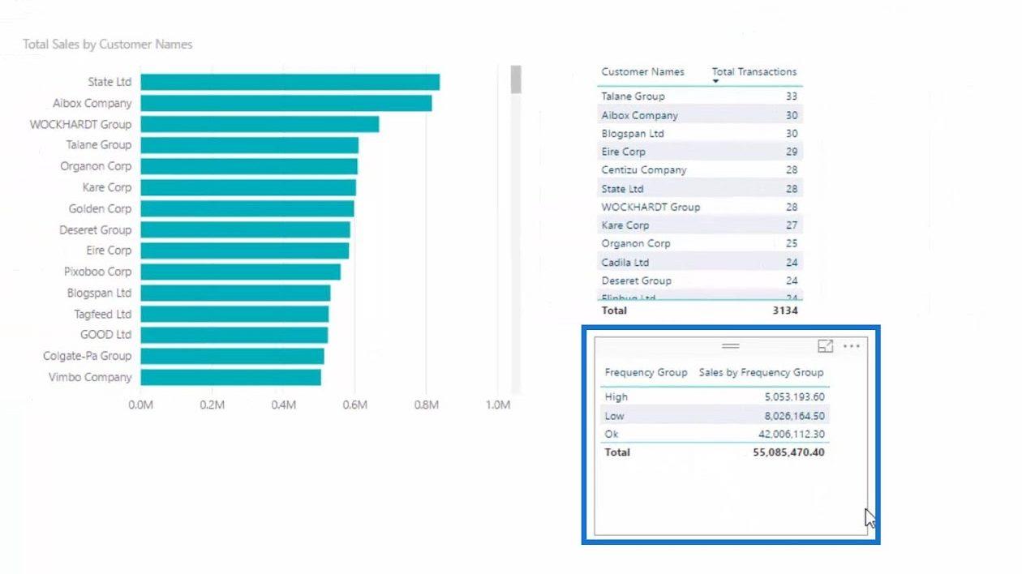Select the Colgate-Pa Group bar

pyautogui.click(x=232, y=356)
